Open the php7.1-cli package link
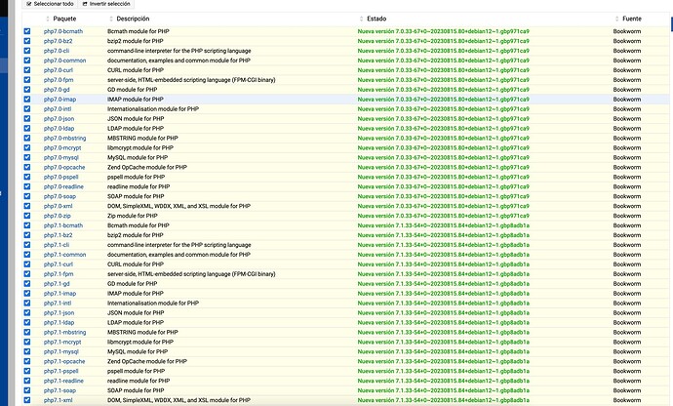 (57, 245)
